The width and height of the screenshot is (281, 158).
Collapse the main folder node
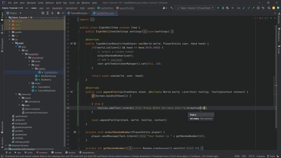click(x=13, y=43)
